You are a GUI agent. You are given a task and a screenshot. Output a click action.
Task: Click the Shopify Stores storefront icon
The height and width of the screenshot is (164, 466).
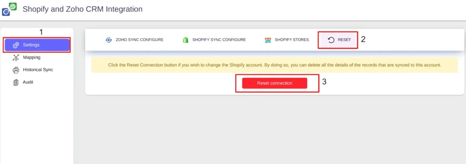268,40
